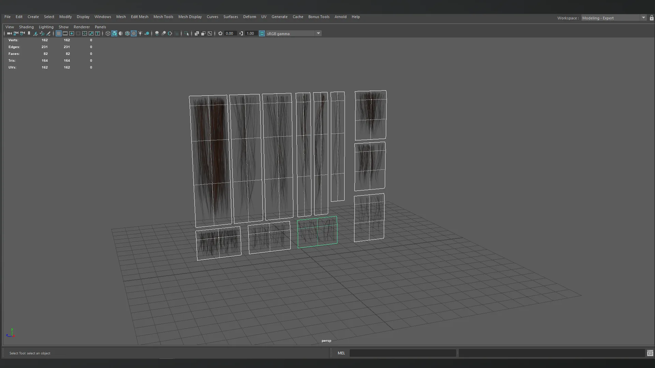Click the Image Plane icon

[35, 33]
